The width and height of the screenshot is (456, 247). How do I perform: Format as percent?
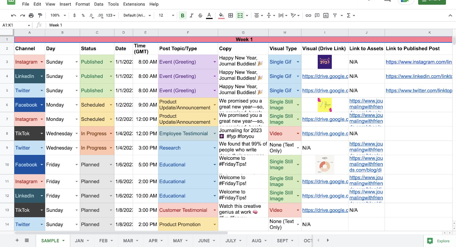click(83, 15)
